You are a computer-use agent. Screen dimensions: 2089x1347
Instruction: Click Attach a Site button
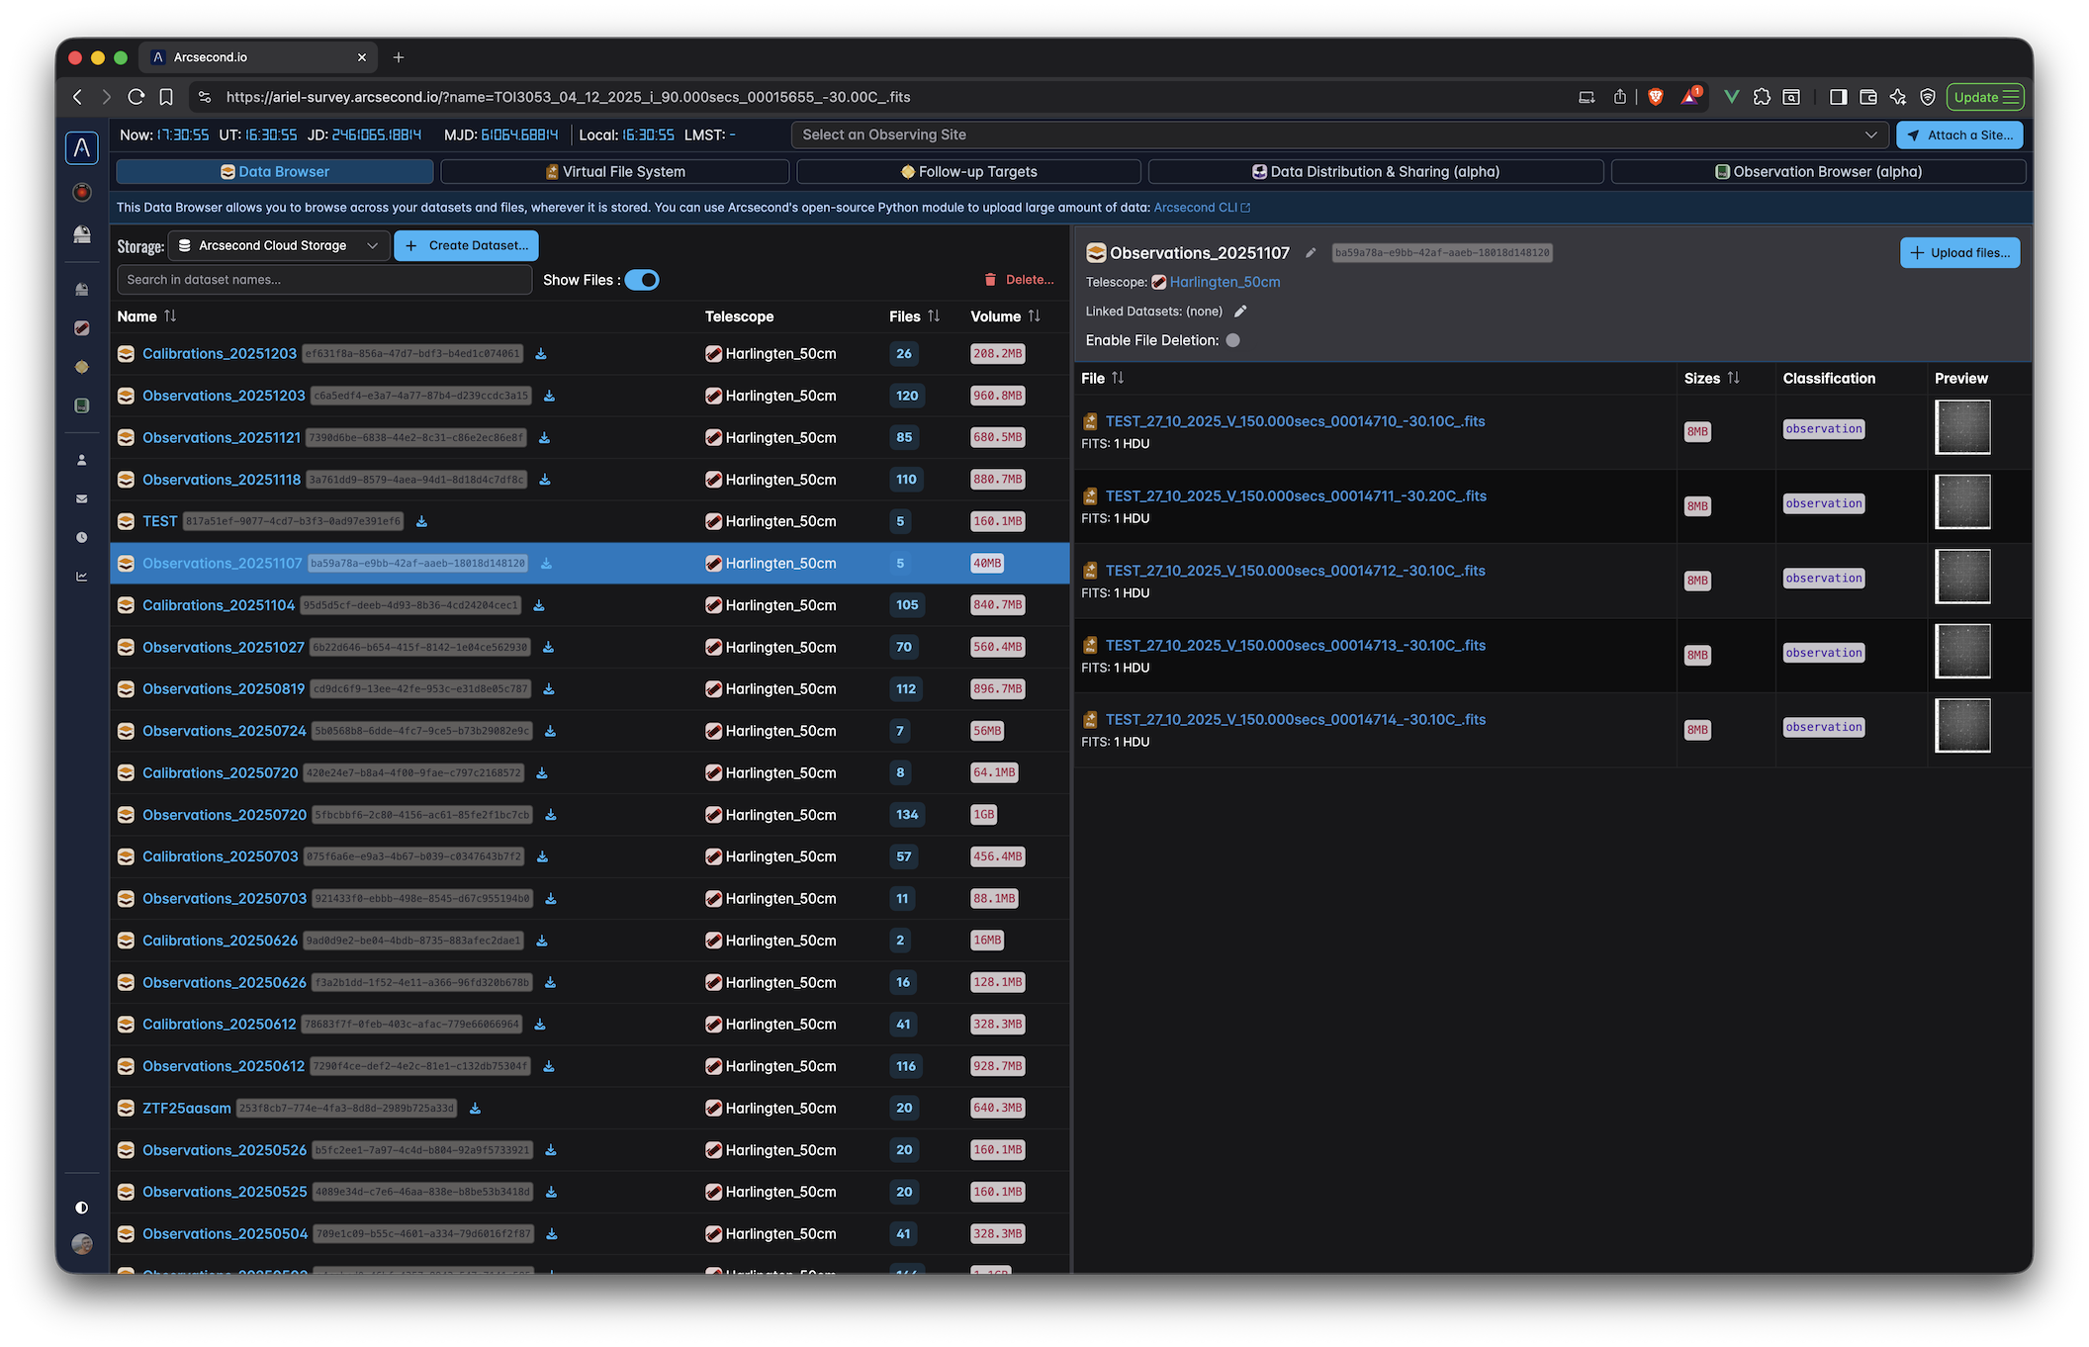tap(1959, 135)
